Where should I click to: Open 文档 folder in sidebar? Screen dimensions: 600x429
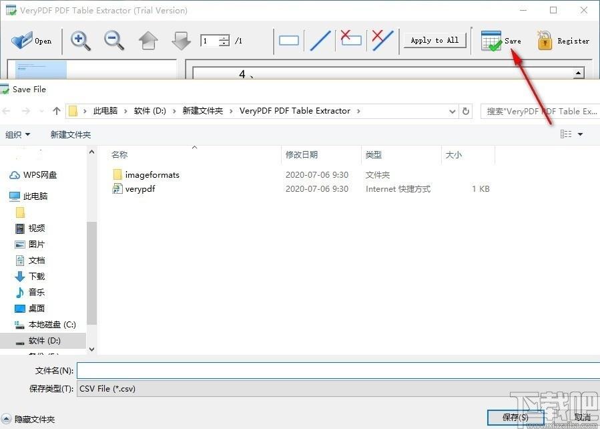coord(30,261)
